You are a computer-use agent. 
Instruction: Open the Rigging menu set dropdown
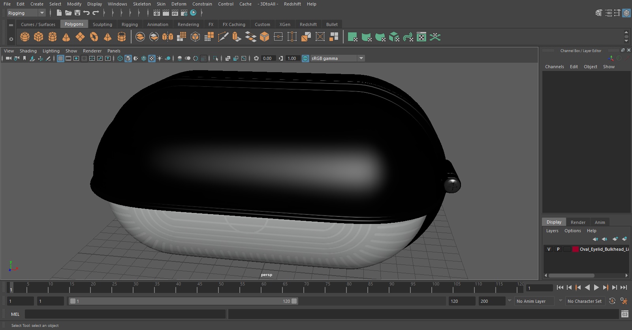point(26,13)
